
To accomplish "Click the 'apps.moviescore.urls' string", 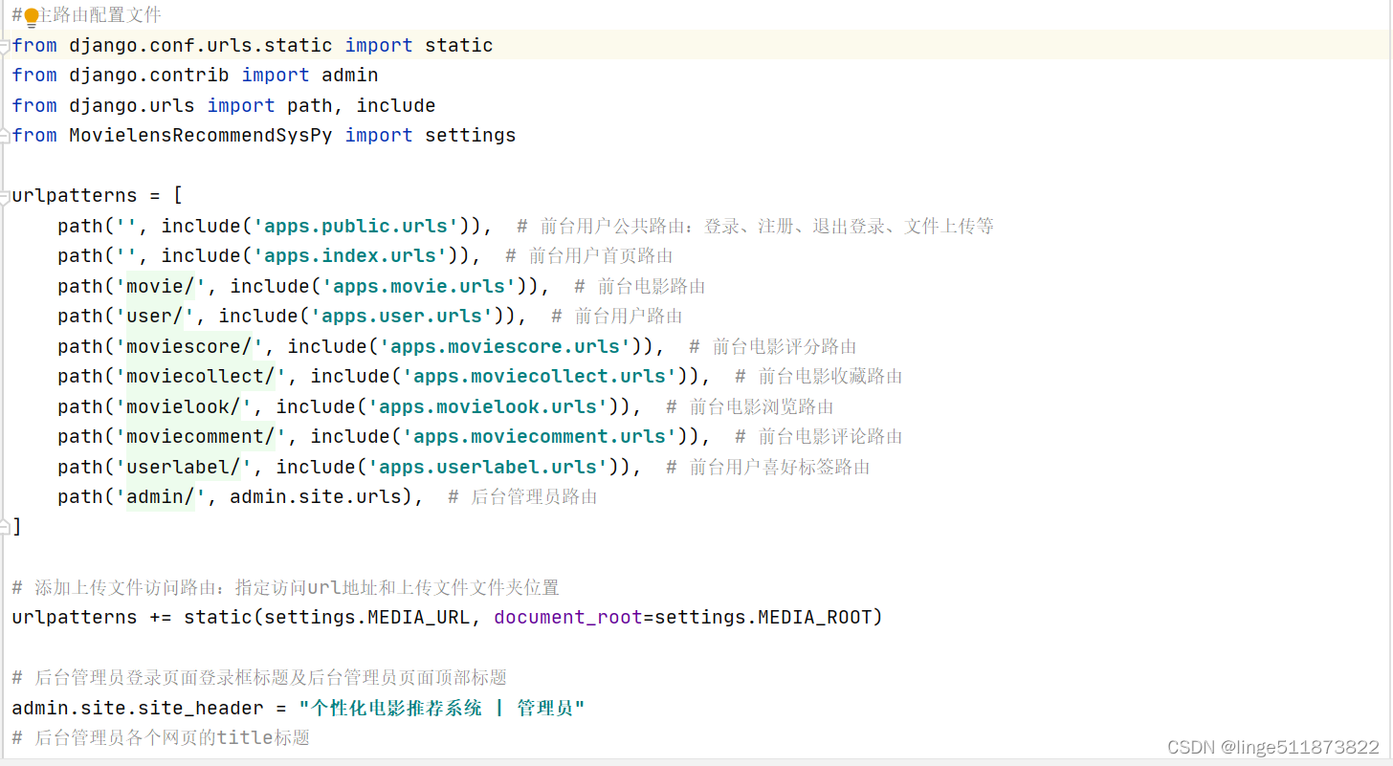I will click(x=505, y=346).
